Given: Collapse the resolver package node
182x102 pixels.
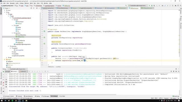Looking at the screenshot, I should tap(12, 39).
